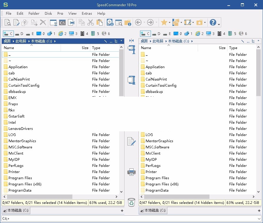Click the C:\> command line input field
Viewport: 263px width, 223px height.
pyautogui.click(x=129, y=219)
